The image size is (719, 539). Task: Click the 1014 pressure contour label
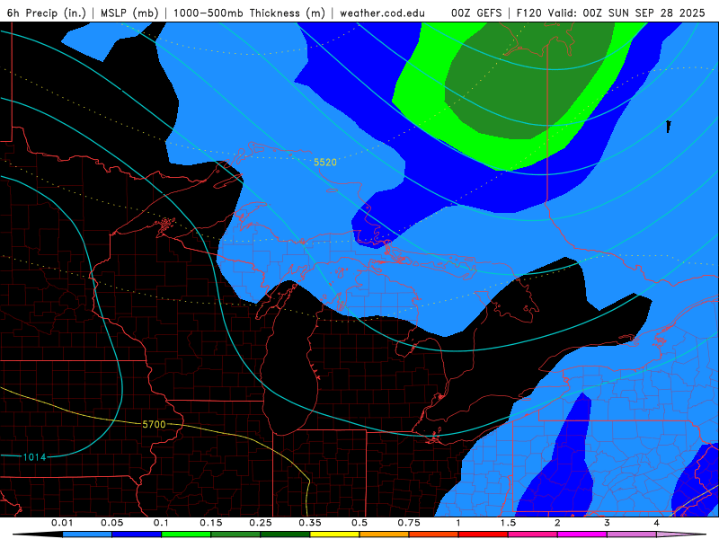pyautogui.click(x=34, y=457)
